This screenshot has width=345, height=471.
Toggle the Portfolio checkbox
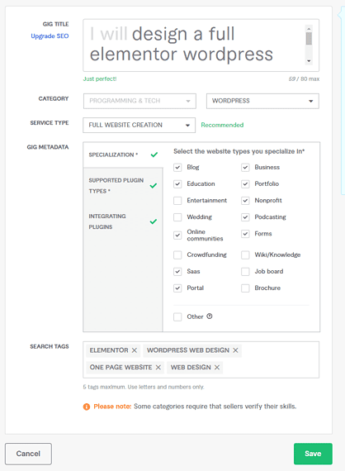[x=245, y=183]
